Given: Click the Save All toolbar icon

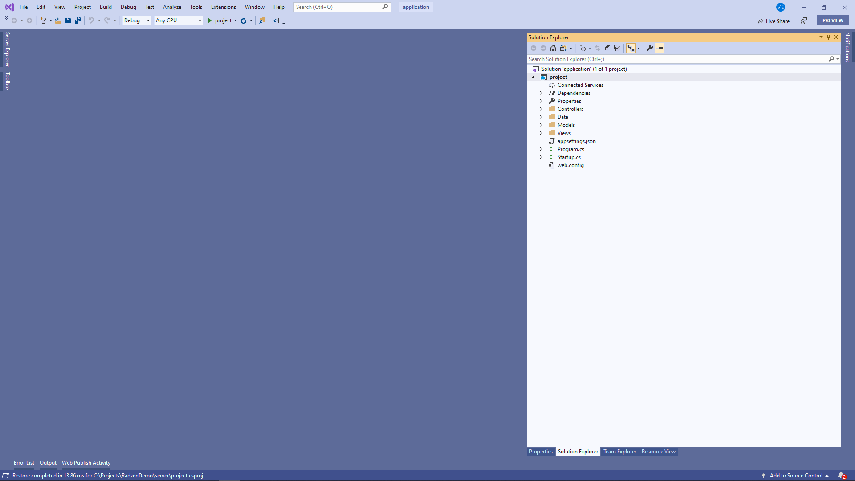Looking at the screenshot, I should click(x=78, y=20).
